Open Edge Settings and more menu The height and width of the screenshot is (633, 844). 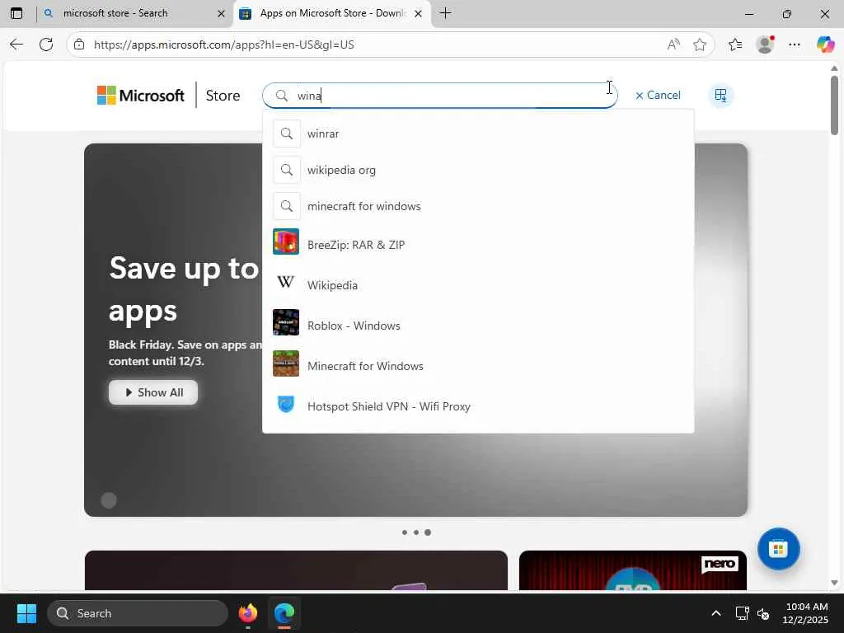[x=795, y=45]
